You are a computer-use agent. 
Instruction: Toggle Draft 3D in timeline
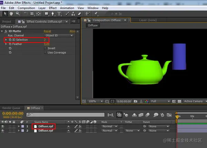pos(126,115)
